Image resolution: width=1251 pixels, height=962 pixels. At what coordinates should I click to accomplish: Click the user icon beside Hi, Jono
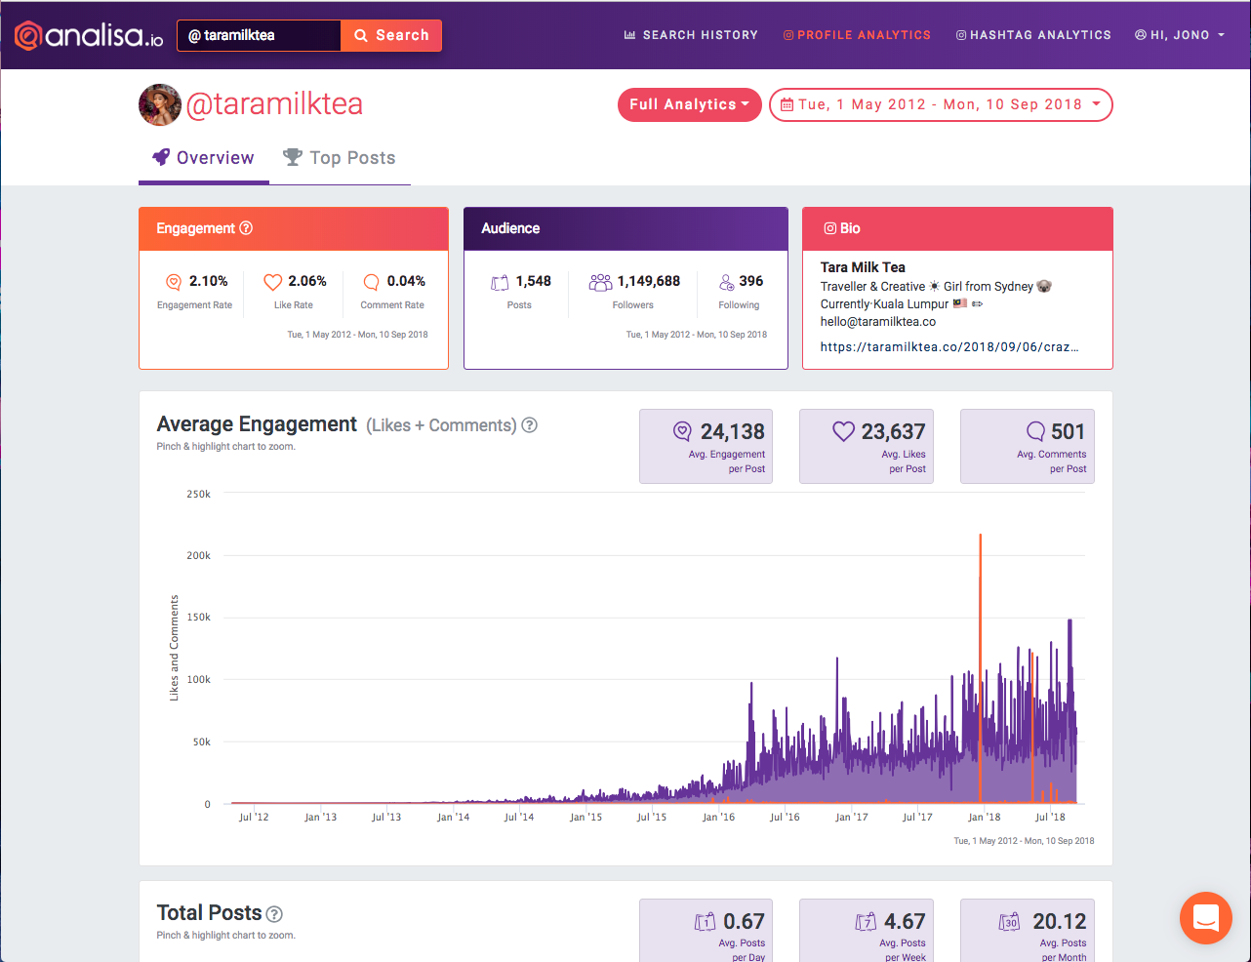1141,35
